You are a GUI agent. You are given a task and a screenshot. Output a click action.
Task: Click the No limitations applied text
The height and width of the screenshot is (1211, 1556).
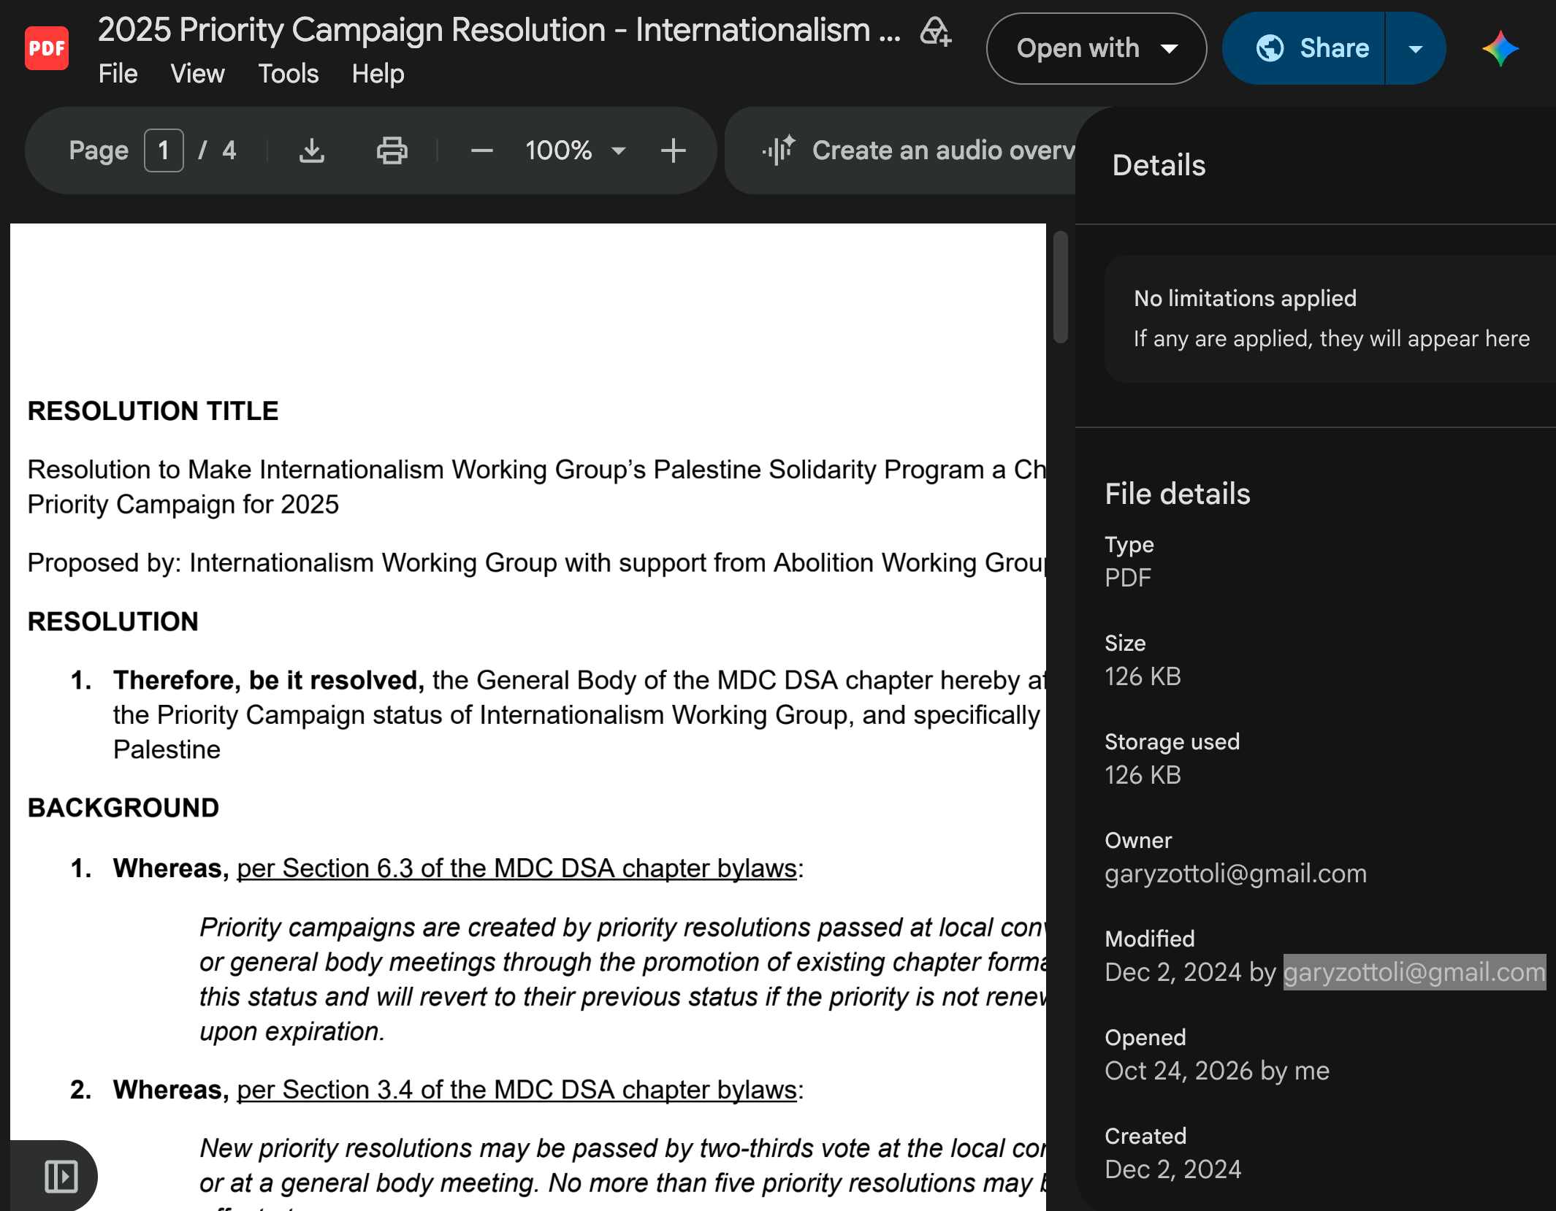click(x=1245, y=298)
